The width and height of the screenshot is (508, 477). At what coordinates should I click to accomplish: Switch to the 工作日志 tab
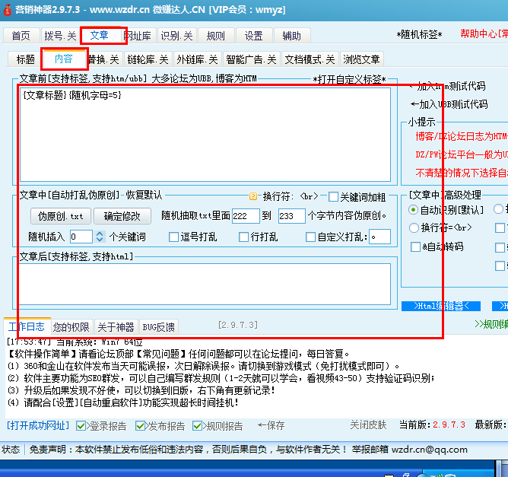point(27,326)
